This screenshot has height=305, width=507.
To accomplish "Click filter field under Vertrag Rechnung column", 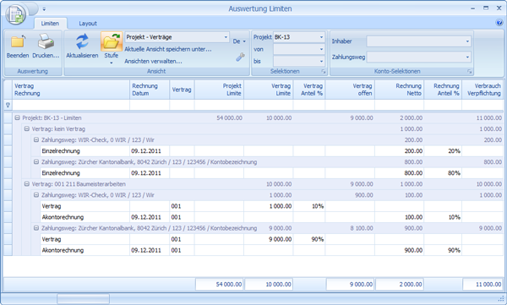I will [x=71, y=105].
